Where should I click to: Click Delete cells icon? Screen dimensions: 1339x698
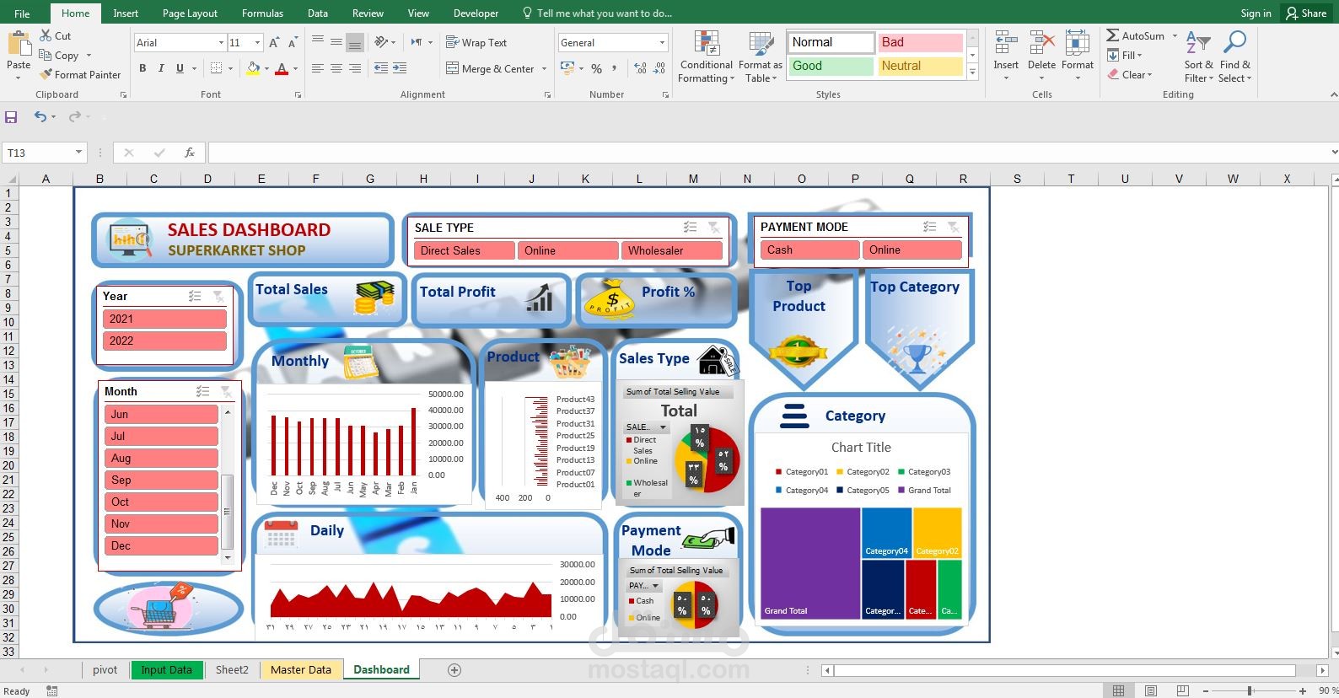(1041, 43)
